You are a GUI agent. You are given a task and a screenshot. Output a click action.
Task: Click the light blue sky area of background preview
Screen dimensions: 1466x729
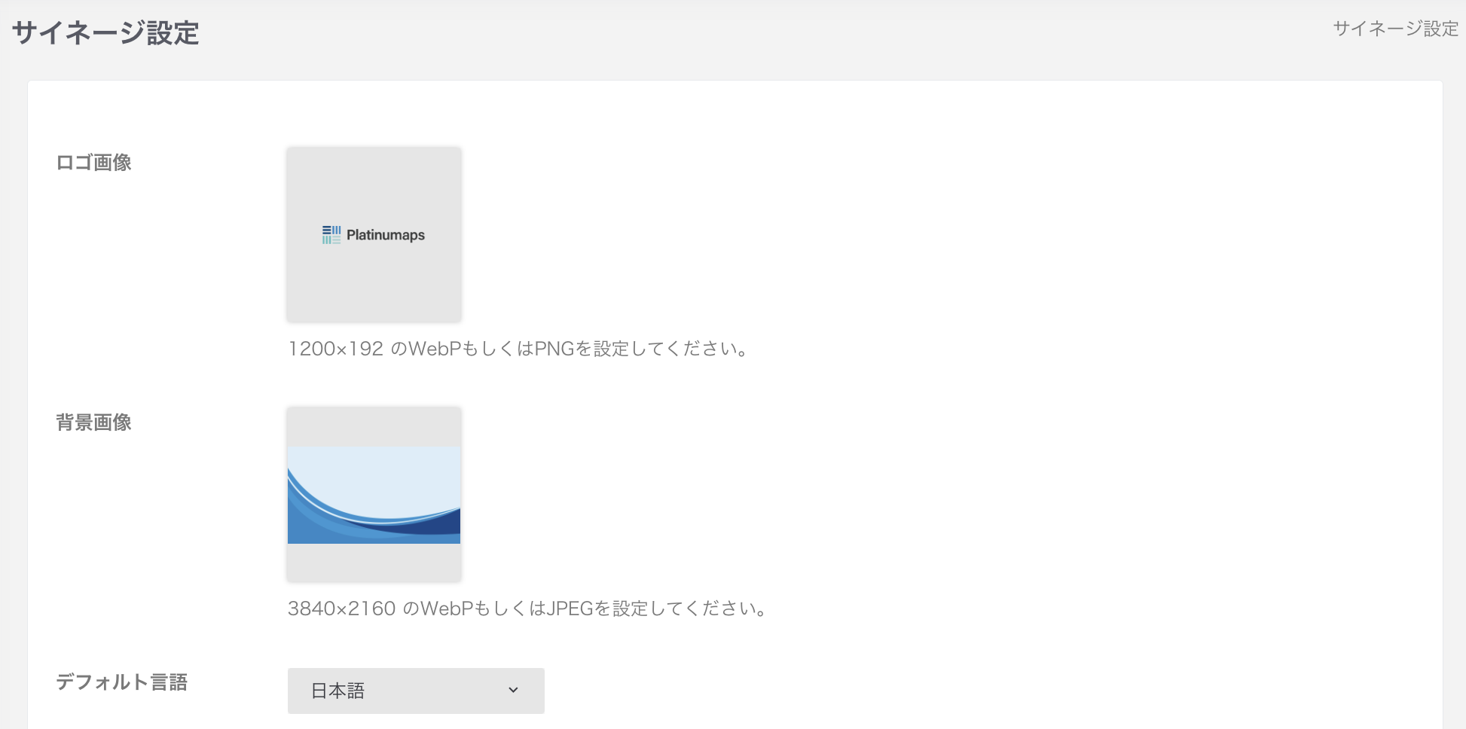392,471
